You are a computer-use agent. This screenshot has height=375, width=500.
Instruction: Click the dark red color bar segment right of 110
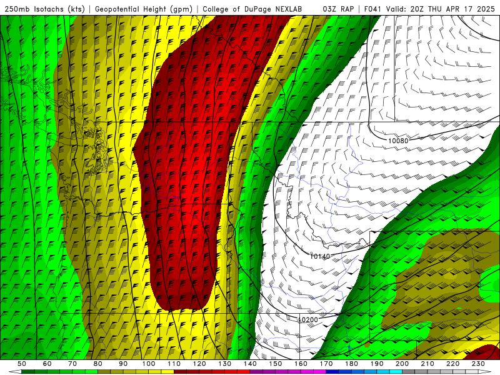[181, 372]
